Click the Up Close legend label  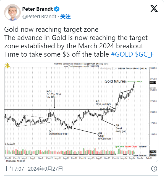119,147
